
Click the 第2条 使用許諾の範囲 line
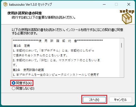[x=28, y=70]
